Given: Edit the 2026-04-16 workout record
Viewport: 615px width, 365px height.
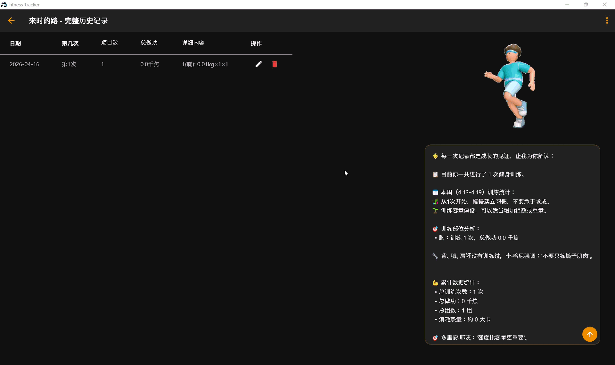Looking at the screenshot, I should (258, 64).
